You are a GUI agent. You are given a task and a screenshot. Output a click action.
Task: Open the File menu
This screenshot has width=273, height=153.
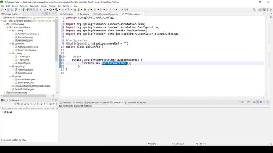click(3, 6)
